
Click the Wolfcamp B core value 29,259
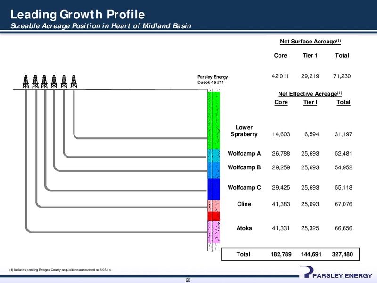pyautogui.click(x=281, y=167)
